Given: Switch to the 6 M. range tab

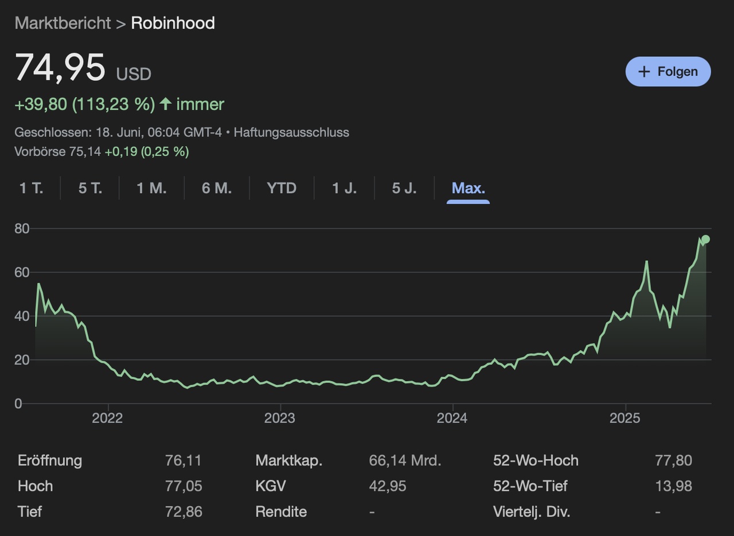Looking at the screenshot, I should point(217,188).
